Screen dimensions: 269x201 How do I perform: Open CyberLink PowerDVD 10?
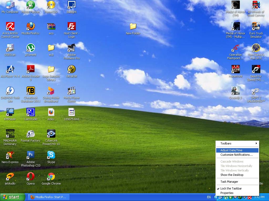[x=51, y=137]
